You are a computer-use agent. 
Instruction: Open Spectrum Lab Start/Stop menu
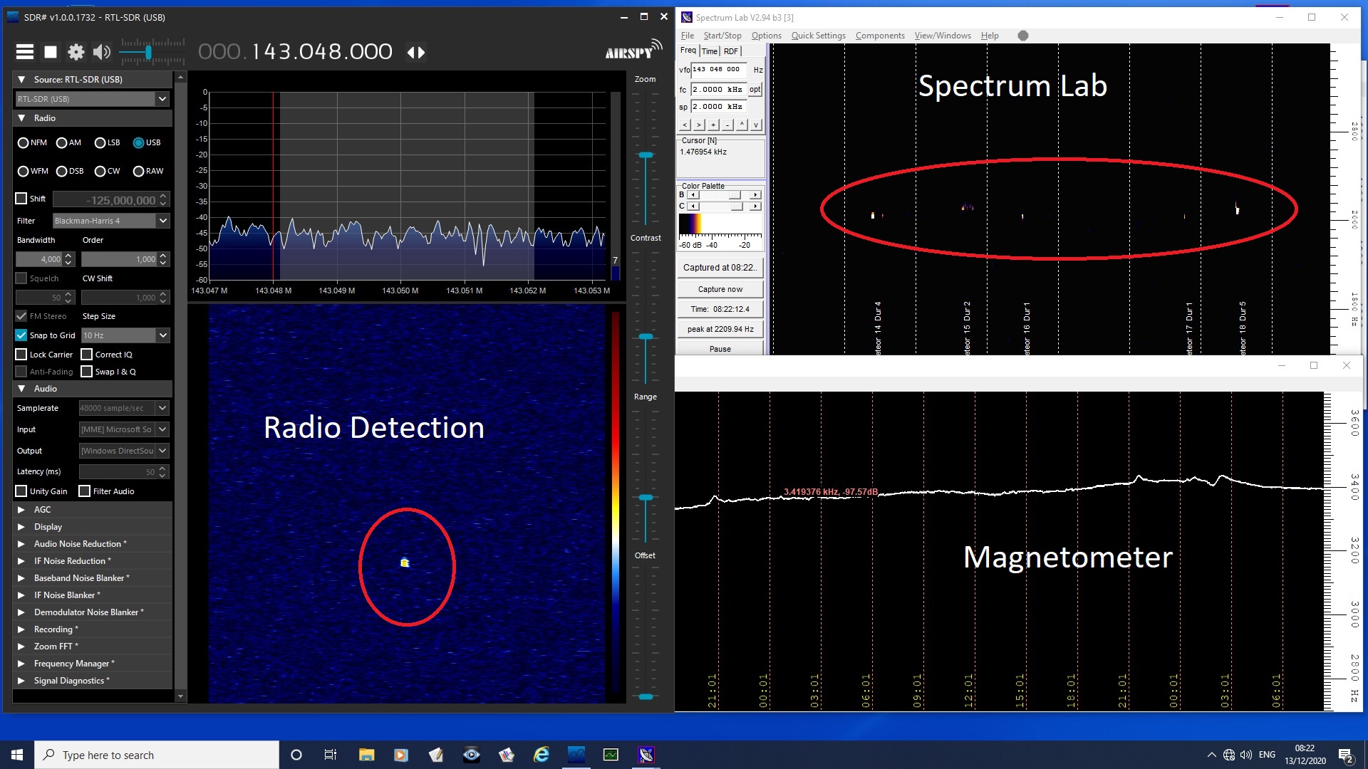point(722,36)
